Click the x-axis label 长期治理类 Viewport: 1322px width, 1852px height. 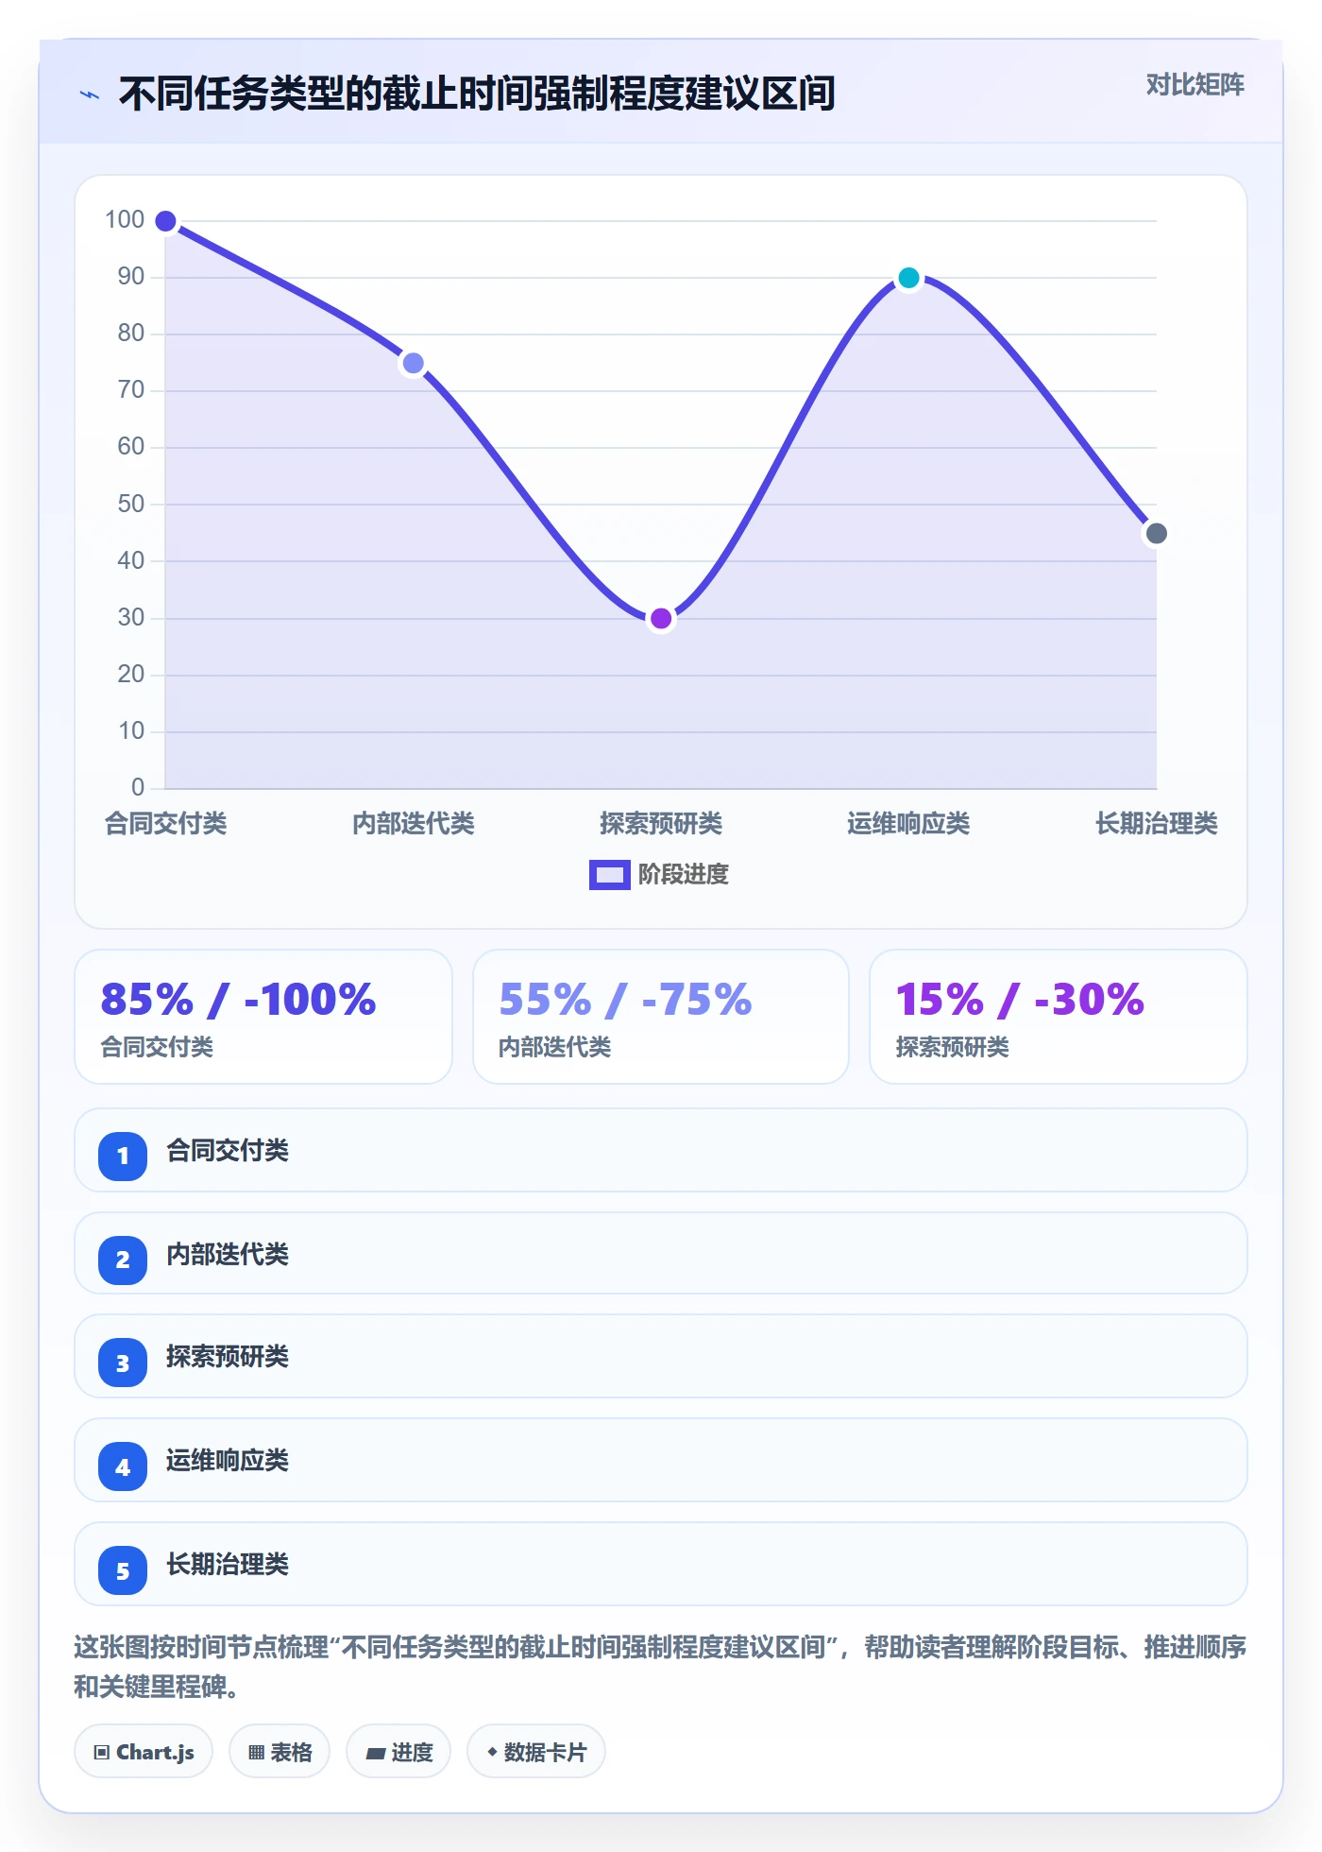[1156, 824]
